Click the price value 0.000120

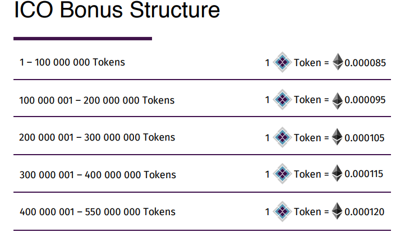(365, 212)
